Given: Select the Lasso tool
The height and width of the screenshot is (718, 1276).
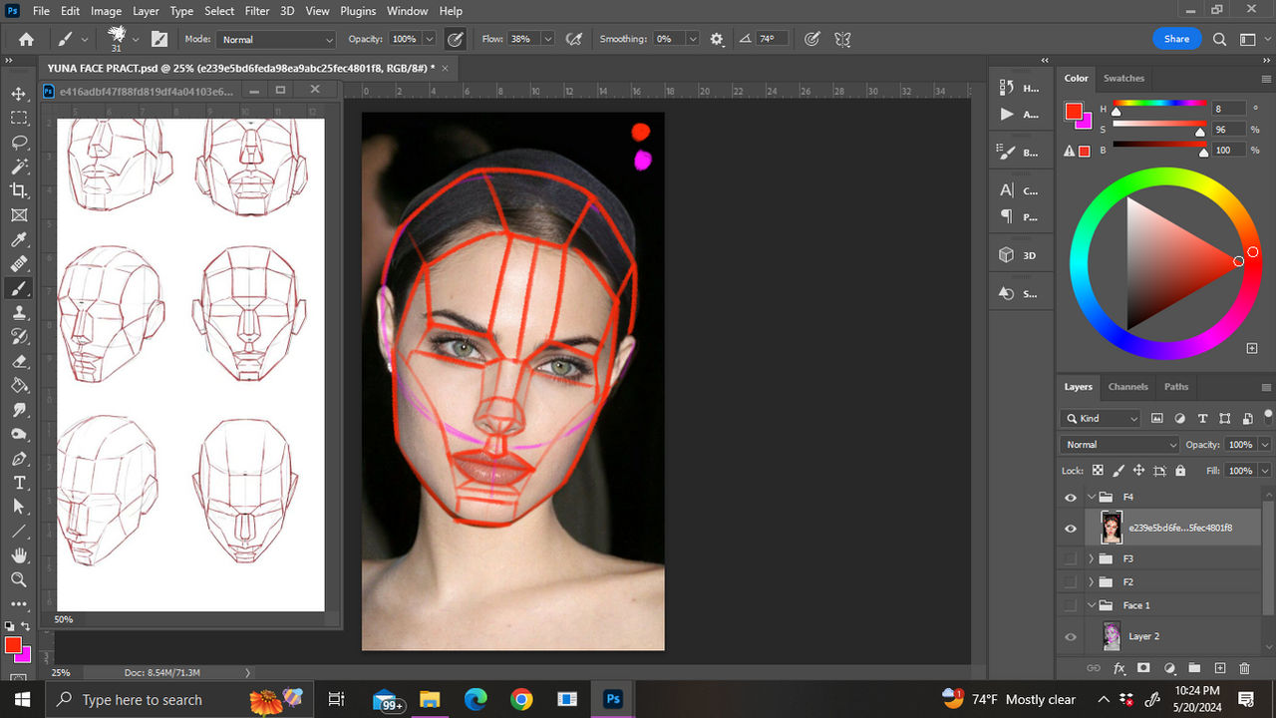Looking at the screenshot, I should coord(20,143).
